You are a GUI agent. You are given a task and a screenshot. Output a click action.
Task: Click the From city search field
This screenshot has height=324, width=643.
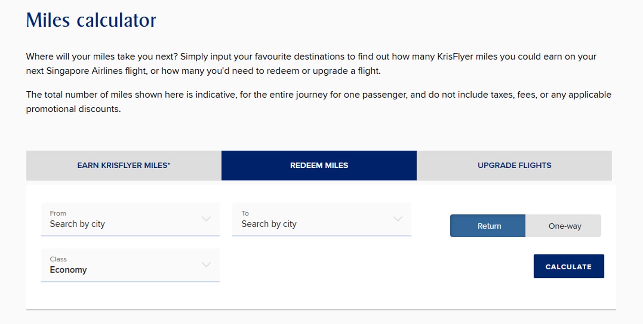pos(121,219)
